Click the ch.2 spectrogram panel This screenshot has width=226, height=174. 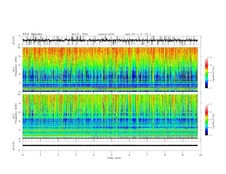tap(110, 117)
